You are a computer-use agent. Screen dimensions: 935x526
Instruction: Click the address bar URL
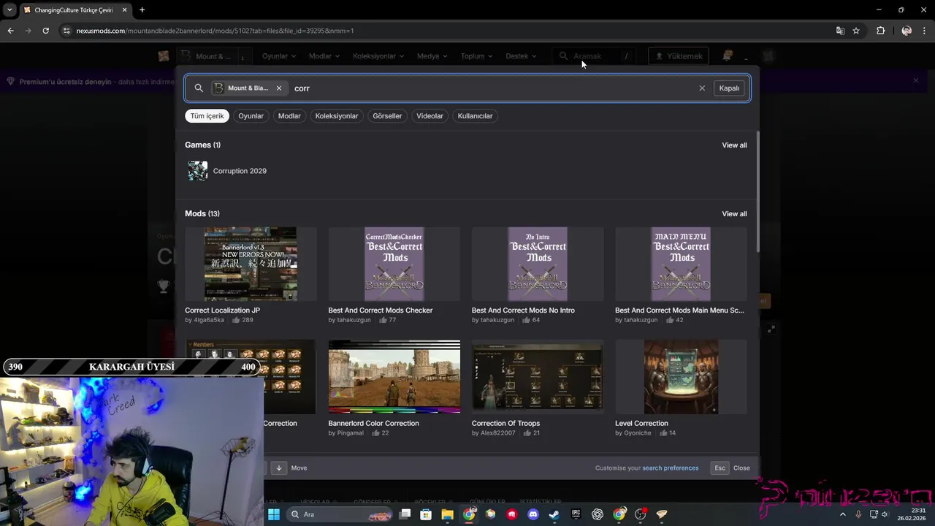215,31
